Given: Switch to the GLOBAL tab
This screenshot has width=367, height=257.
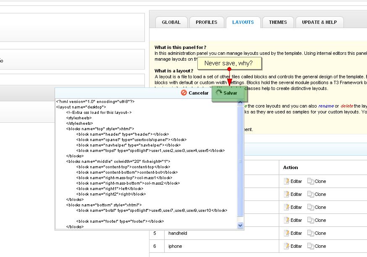Looking at the screenshot, I should pos(171,22).
